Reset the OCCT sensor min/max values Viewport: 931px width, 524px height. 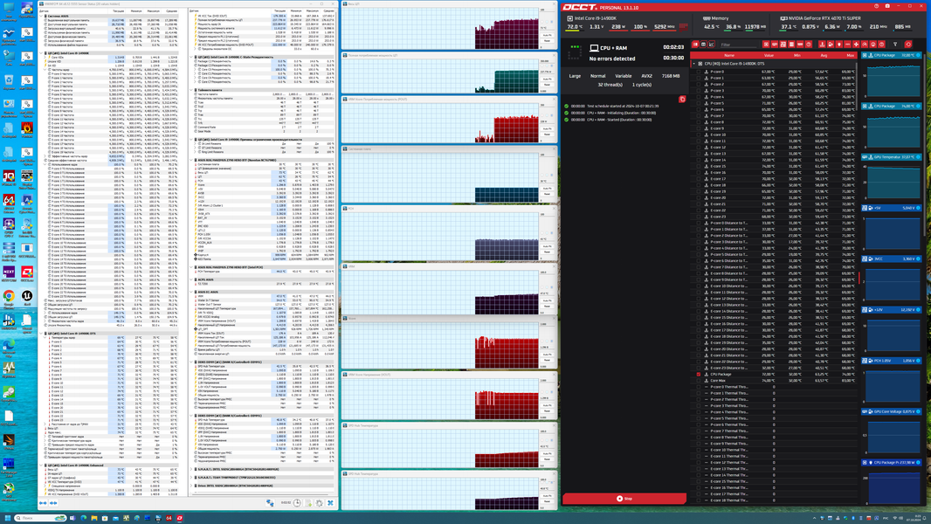[907, 45]
